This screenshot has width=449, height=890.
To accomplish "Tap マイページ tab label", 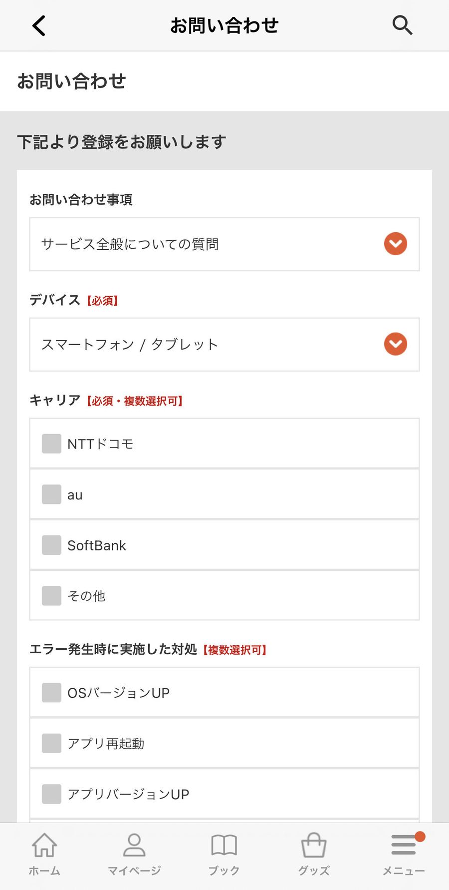I will (134, 871).
